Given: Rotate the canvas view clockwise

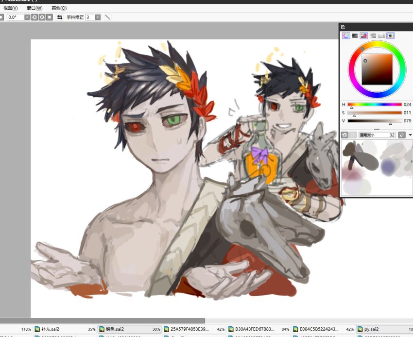Looking at the screenshot, I should tap(42, 17).
